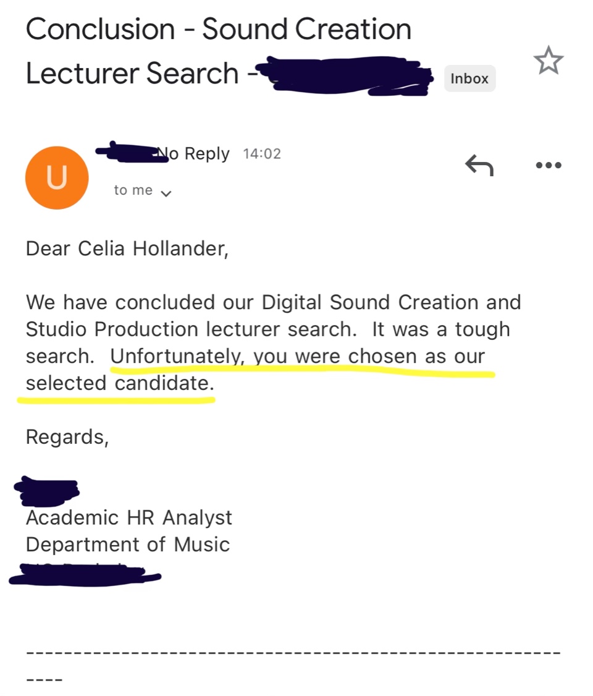Star this email with the star icon

click(548, 61)
